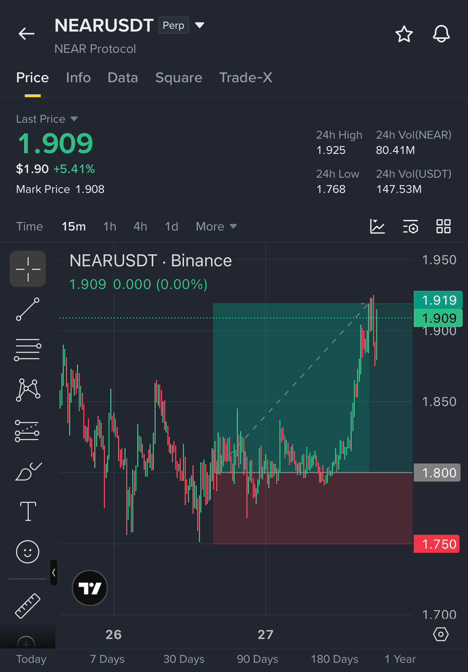
Task: Open price alert bell icon
Action: (441, 34)
